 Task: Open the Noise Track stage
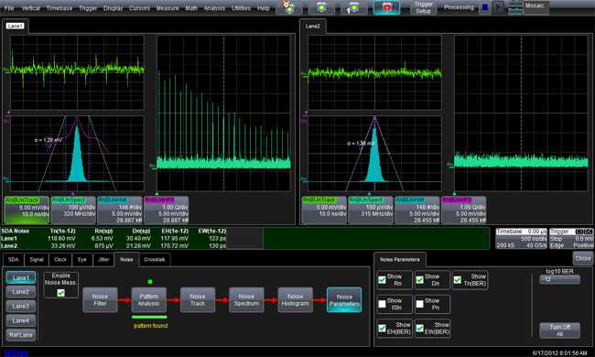pos(198,300)
